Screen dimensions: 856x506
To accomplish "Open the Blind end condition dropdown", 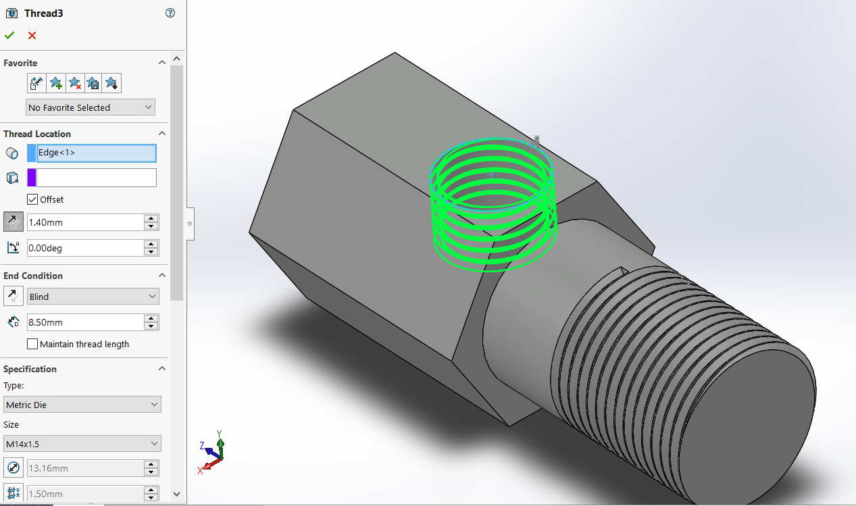I will click(x=93, y=297).
